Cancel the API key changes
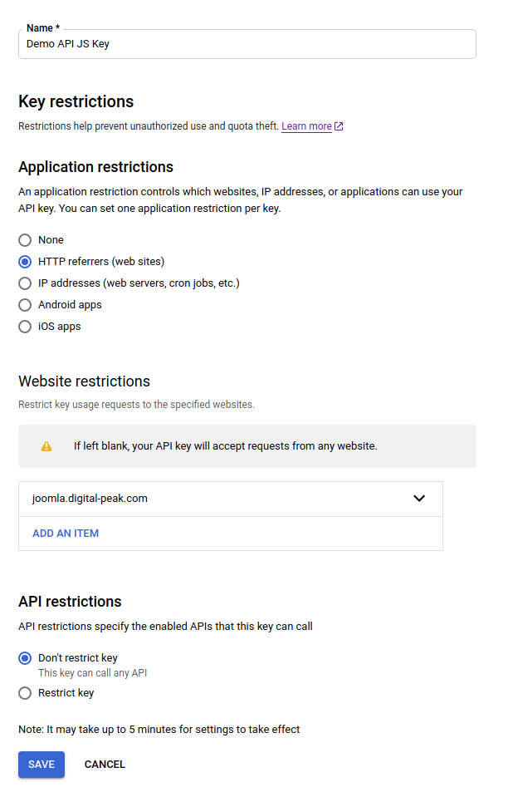This screenshot has height=792, width=508. (x=105, y=765)
